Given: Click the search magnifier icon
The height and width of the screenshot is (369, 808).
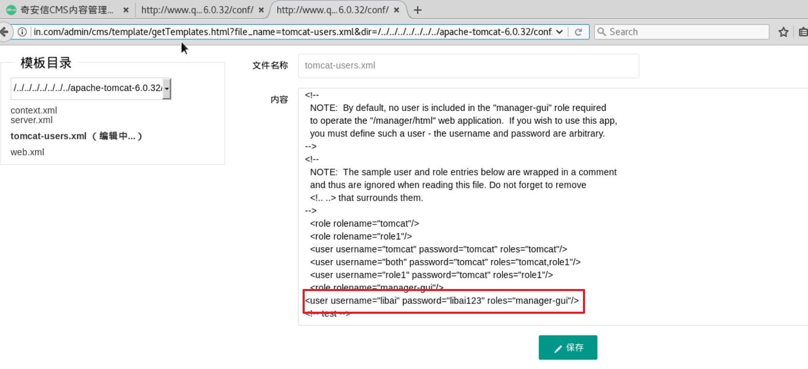Looking at the screenshot, I should pos(602,31).
